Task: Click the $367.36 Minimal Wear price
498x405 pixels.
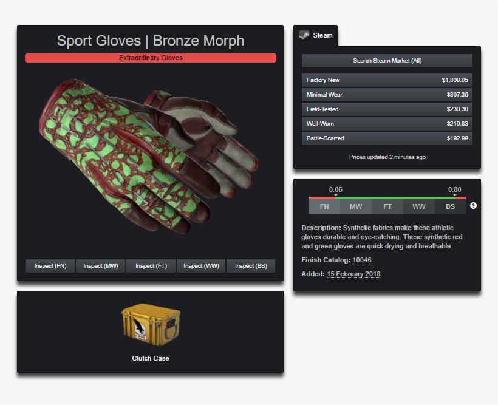Action: pos(457,95)
